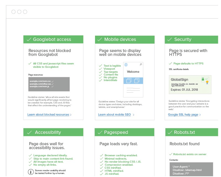The height and width of the screenshot is (177, 221).
Task: Click the chevron next to Learn about mobile SEO
Action: [133, 114]
